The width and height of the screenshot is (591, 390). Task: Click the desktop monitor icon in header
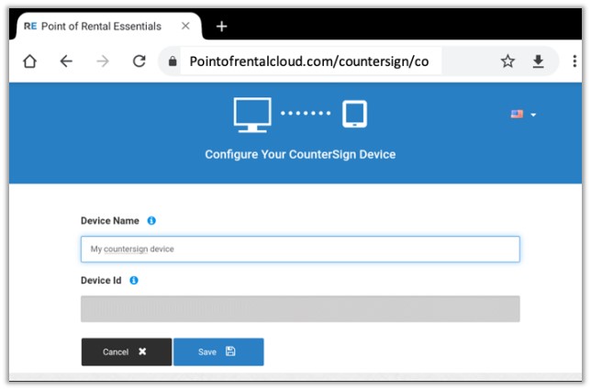(x=251, y=114)
